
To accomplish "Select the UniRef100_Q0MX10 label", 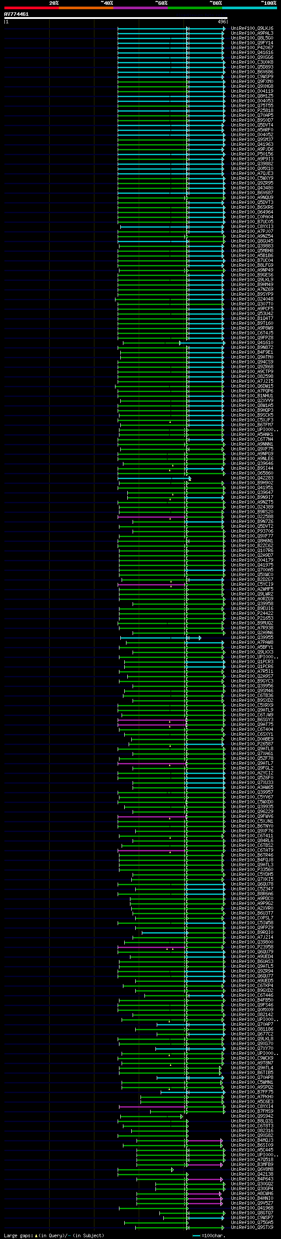I will click(x=252, y=168).
